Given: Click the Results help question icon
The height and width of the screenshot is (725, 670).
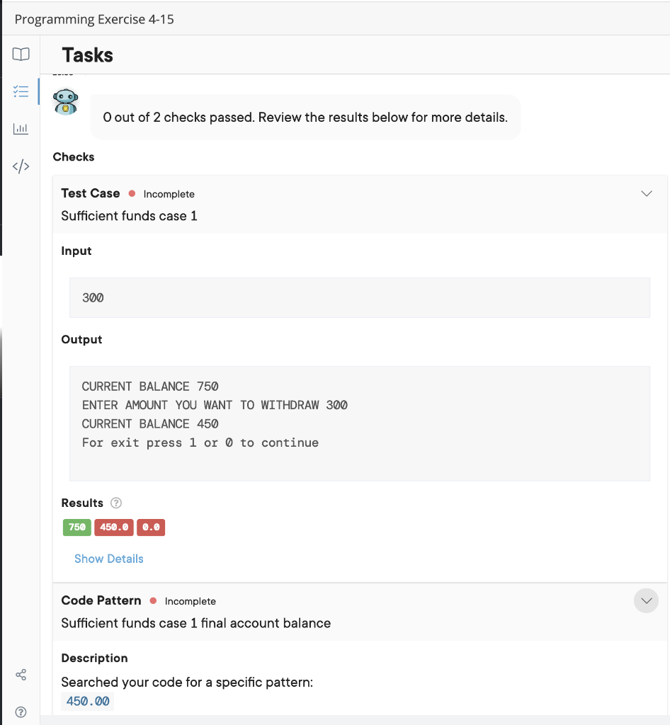Looking at the screenshot, I should click(116, 503).
